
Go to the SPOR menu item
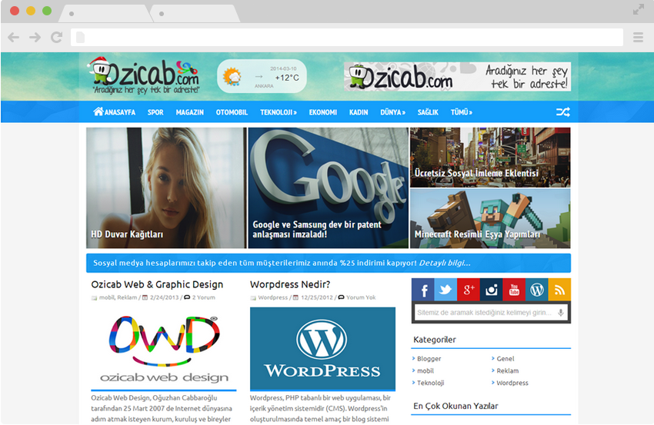pyautogui.click(x=155, y=112)
